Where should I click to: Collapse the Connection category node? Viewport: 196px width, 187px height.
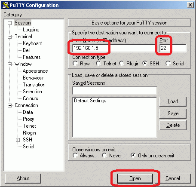[x=9, y=106]
